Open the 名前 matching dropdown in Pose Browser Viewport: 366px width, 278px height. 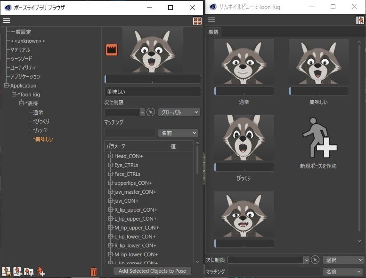[x=179, y=133]
